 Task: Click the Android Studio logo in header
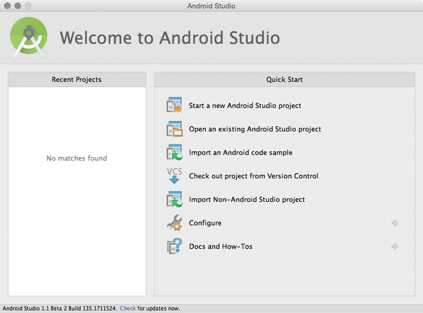(29, 38)
